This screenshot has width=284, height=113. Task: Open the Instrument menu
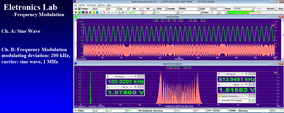point(91,5)
